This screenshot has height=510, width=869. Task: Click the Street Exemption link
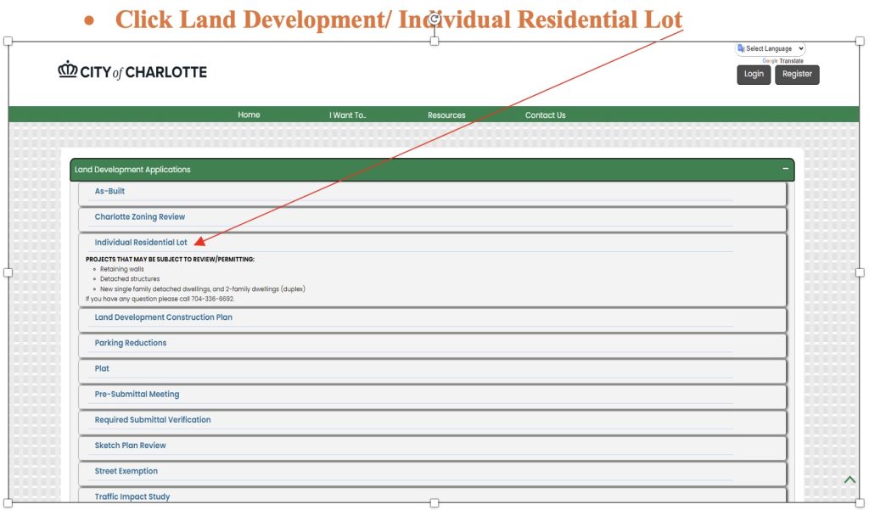pos(126,471)
